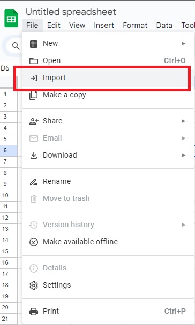Select row 13 header
The width and height of the screenshot is (195, 325).
pos(9,229)
